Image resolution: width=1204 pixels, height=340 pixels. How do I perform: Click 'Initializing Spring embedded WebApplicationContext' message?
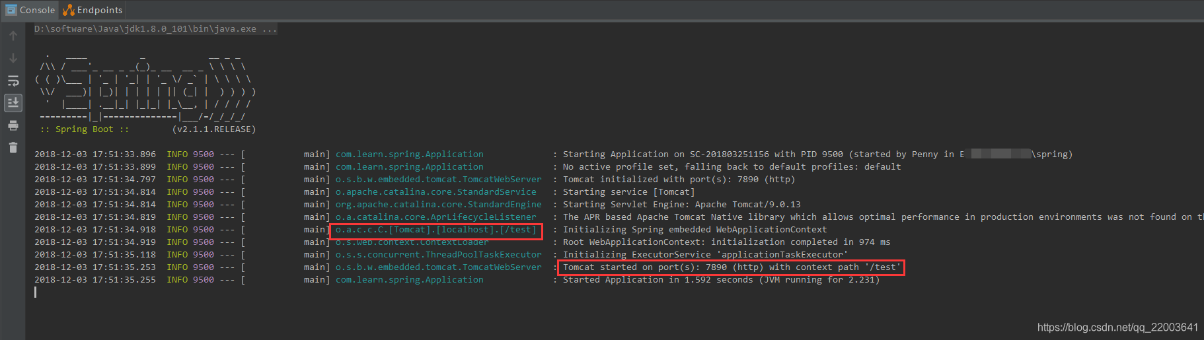tap(695, 230)
